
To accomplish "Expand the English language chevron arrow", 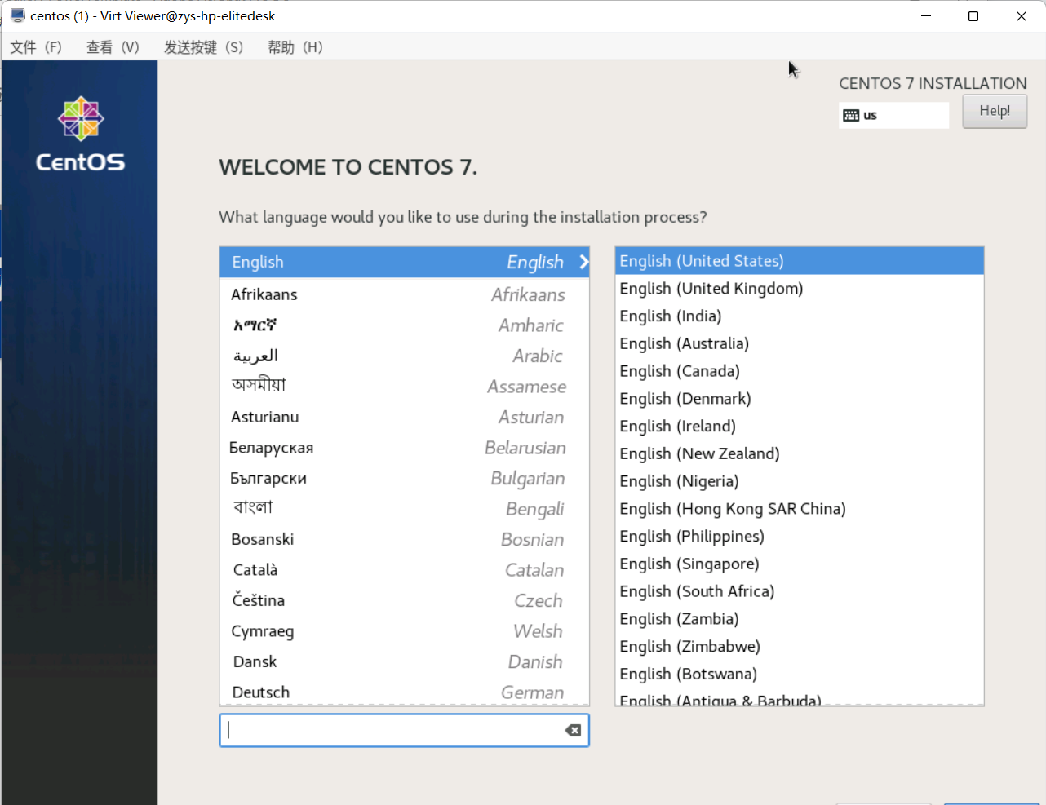I will (583, 262).
